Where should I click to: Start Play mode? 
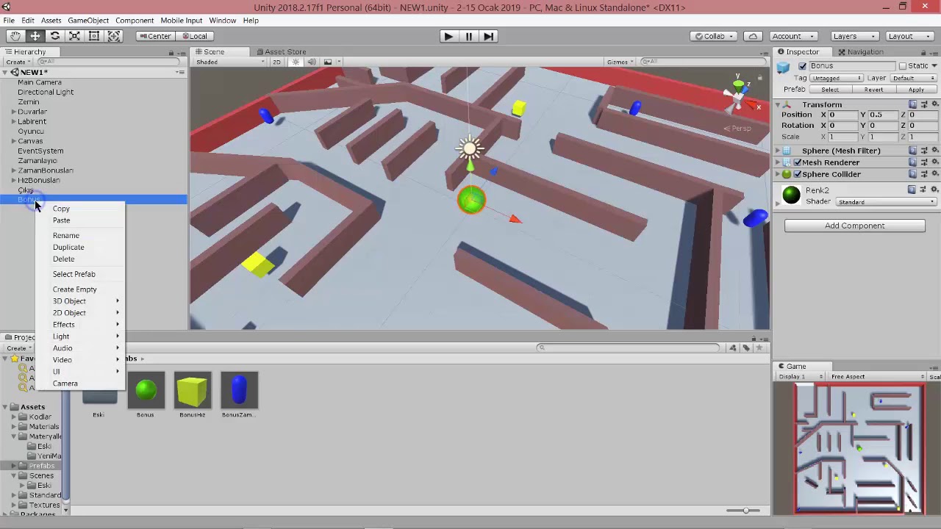[x=448, y=36]
